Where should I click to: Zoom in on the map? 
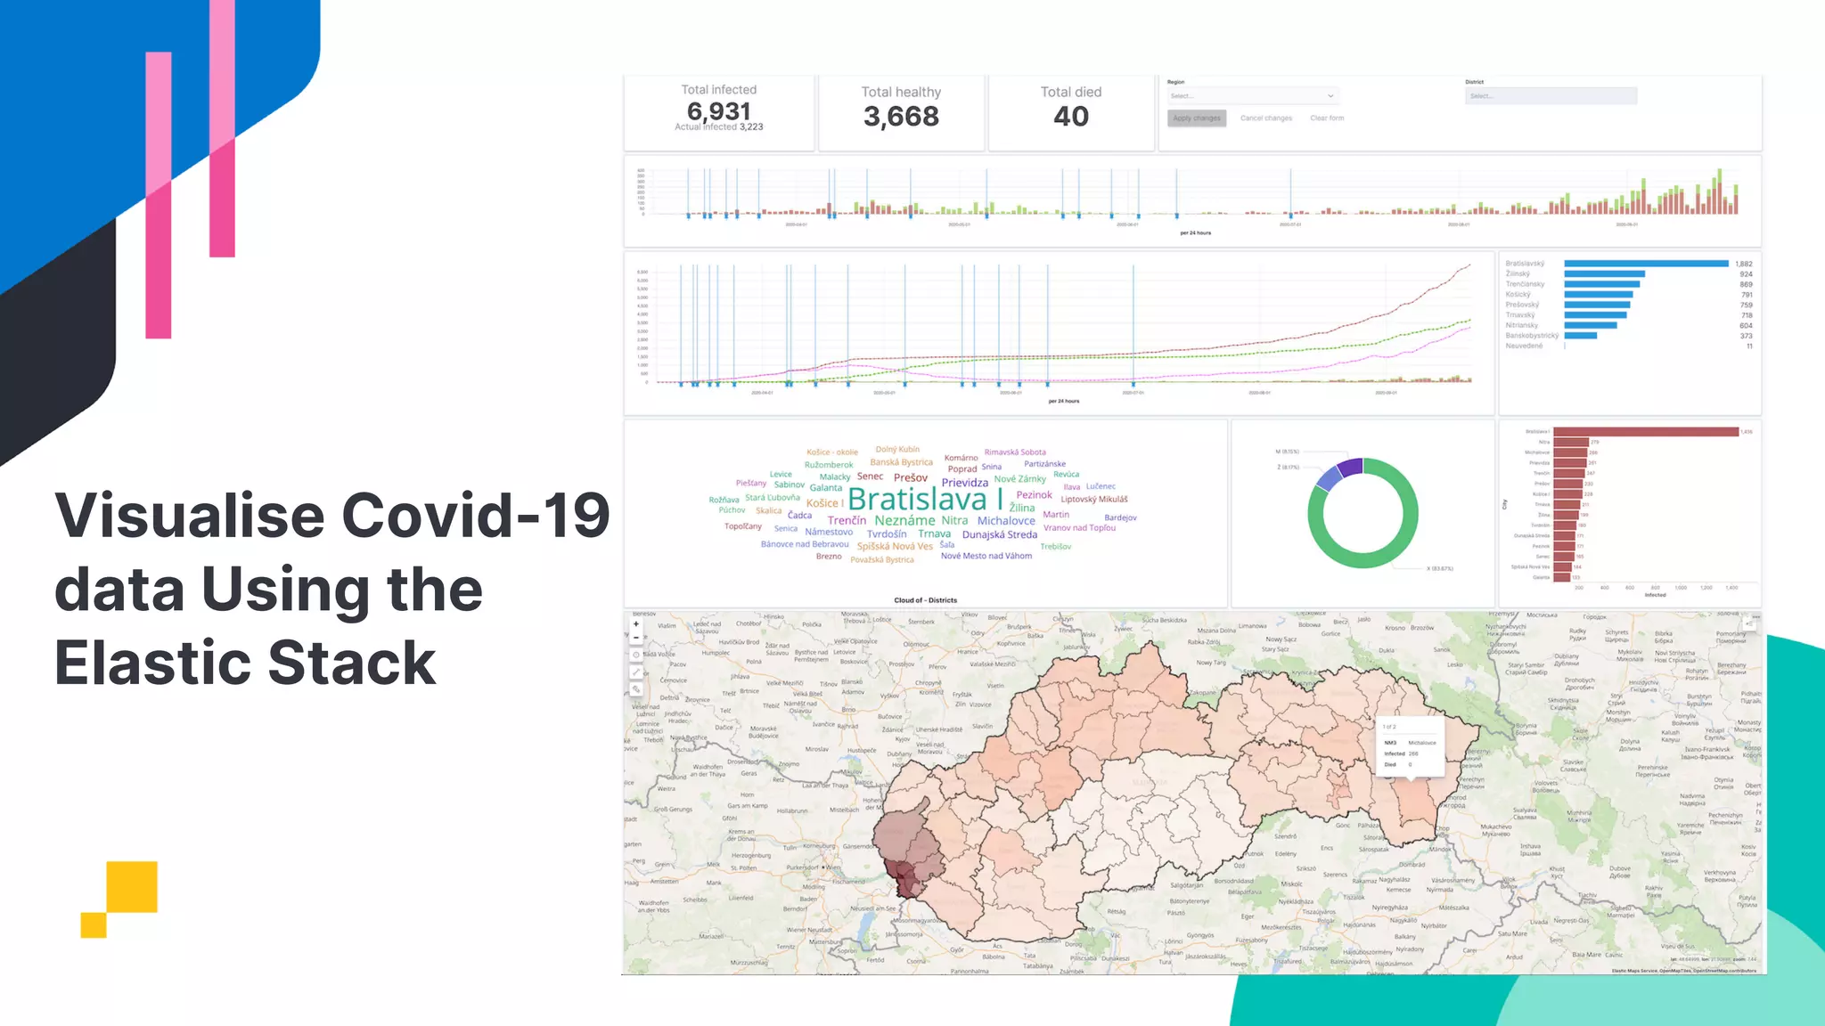pyautogui.click(x=636, y=624)
